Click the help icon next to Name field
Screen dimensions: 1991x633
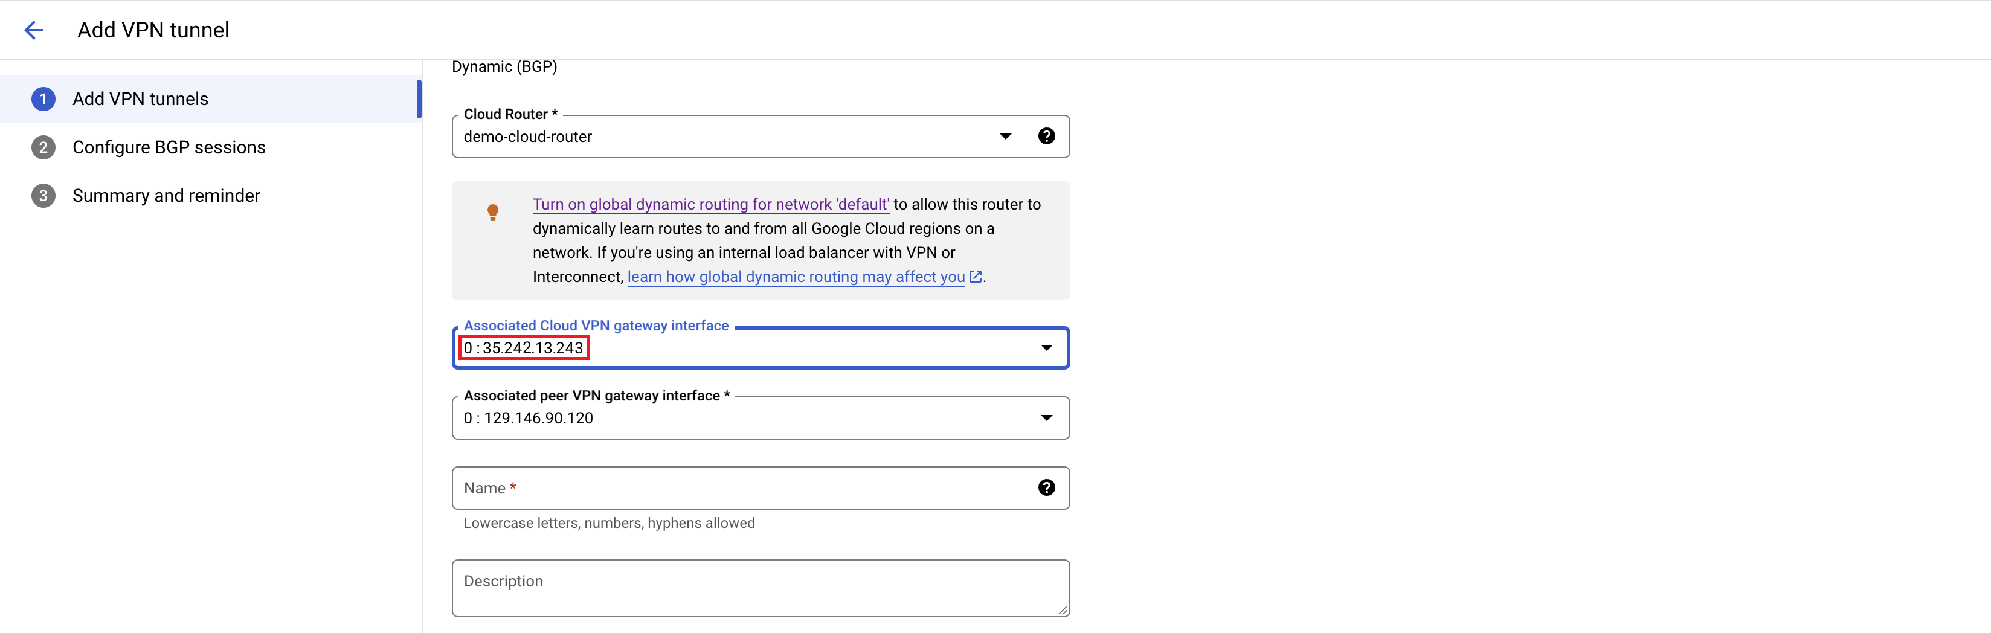pyautogui.click(x=1046, y=487)
